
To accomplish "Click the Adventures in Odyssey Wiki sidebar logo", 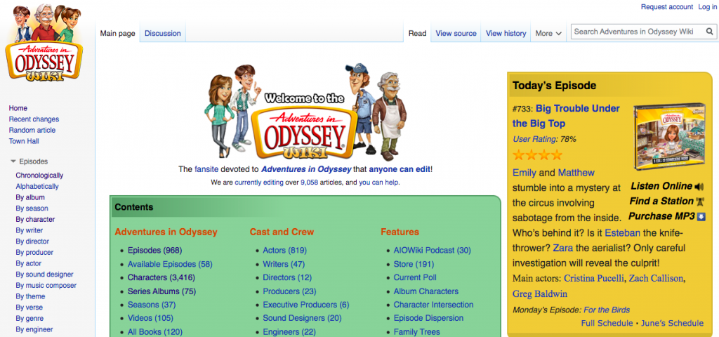I will click(x=44, y=43).
